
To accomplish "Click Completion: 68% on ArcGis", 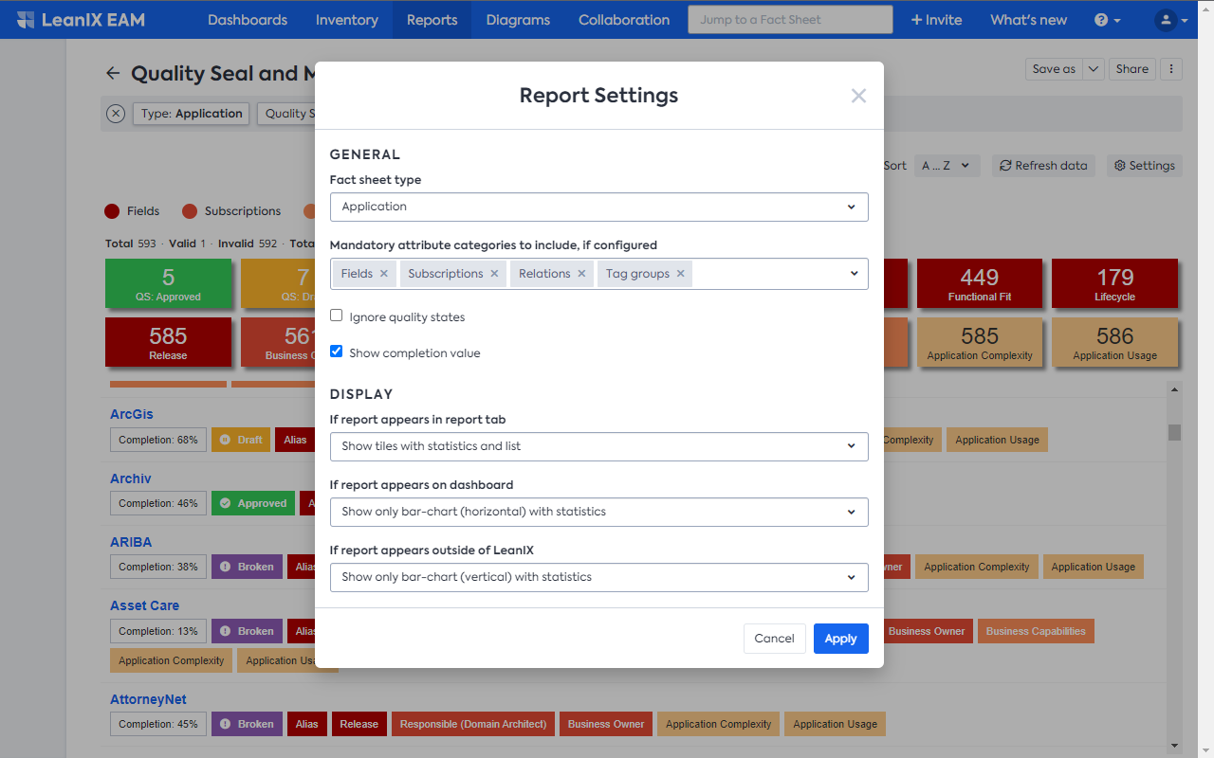I will pos(158,440).
